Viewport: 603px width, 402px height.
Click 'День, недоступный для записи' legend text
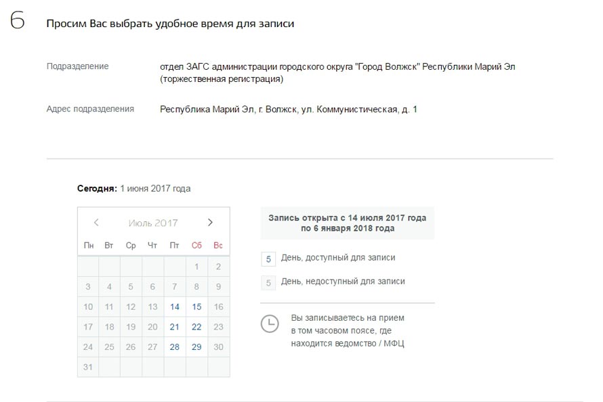343,282
